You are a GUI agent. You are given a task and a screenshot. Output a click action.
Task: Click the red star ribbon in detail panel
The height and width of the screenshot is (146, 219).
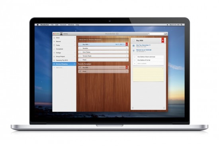[163, 40]
